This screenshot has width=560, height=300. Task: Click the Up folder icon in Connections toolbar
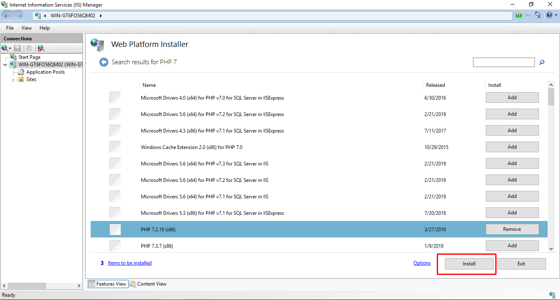click(x=29, y=48)
